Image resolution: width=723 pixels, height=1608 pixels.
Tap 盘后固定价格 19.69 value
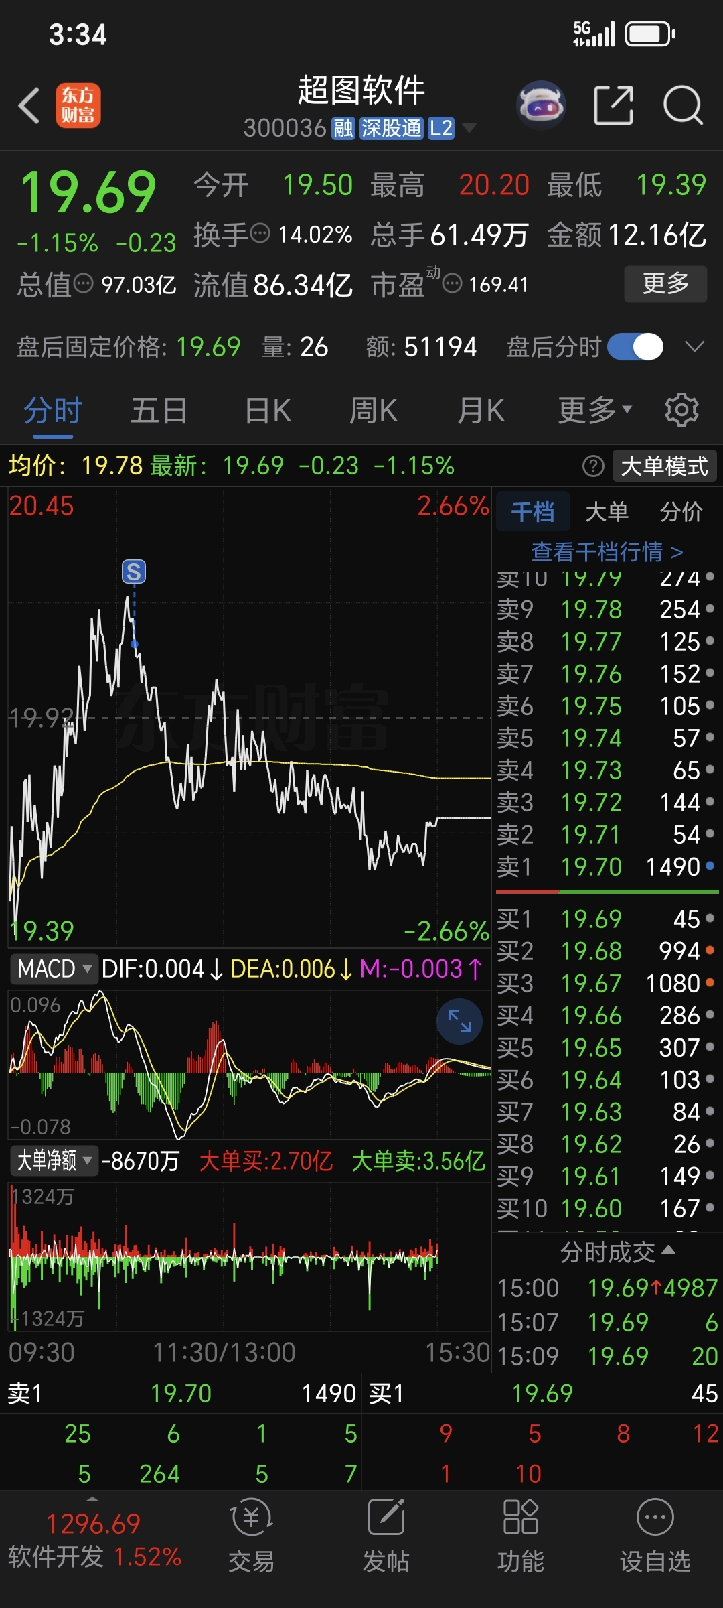[208, 347]
